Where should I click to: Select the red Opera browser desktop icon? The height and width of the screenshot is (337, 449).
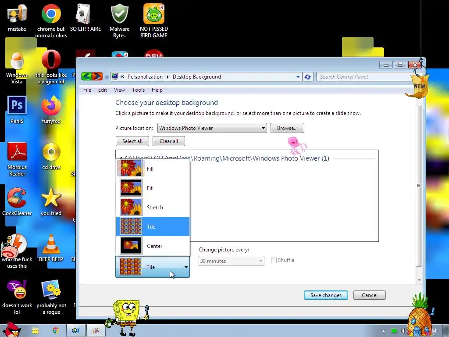click(51, 67)
